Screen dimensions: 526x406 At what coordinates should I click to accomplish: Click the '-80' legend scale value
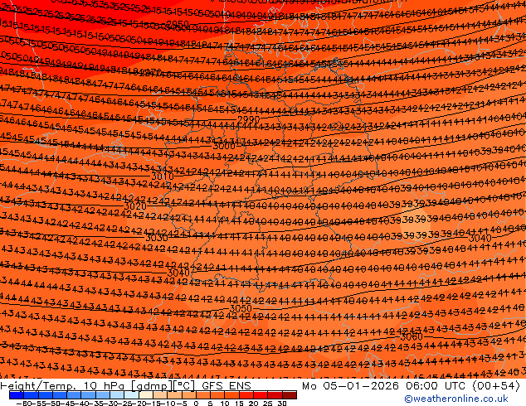click(22, 403)
